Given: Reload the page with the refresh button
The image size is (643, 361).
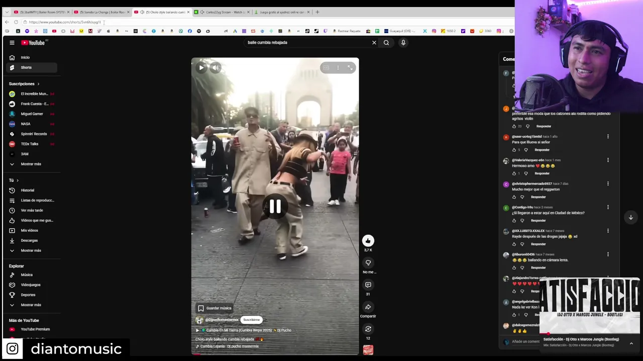Looking at the screenshot, I should pyautogui.click(x=16, y=22).
